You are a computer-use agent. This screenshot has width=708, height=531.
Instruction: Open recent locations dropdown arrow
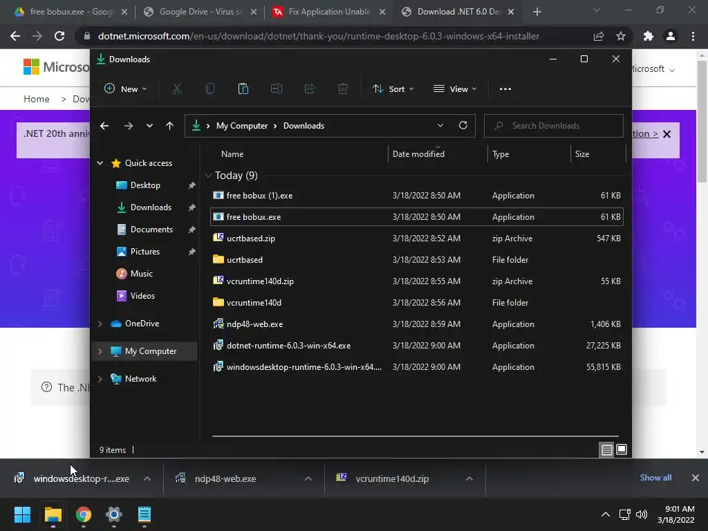tap(149, 126)
